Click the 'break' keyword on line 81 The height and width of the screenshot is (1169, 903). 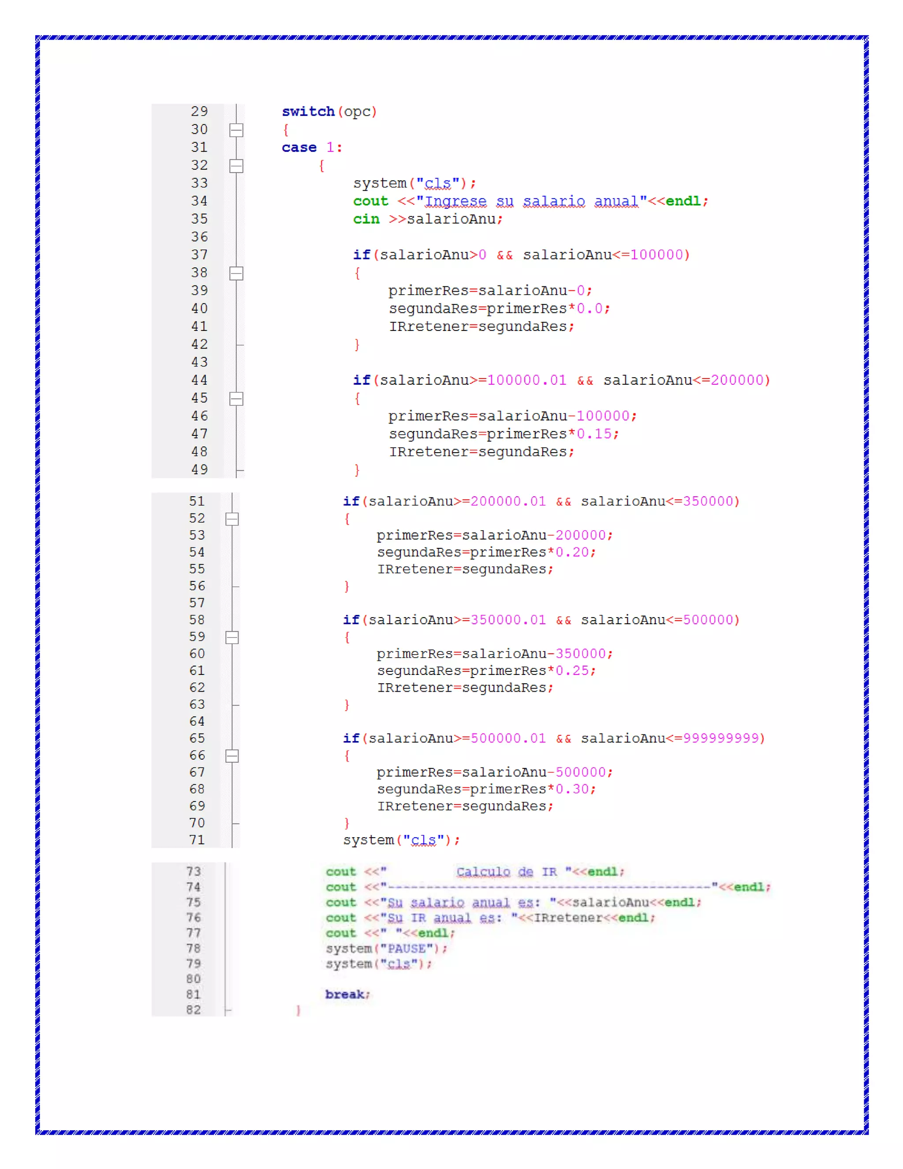pyautogui.click(x=344, y=994)
